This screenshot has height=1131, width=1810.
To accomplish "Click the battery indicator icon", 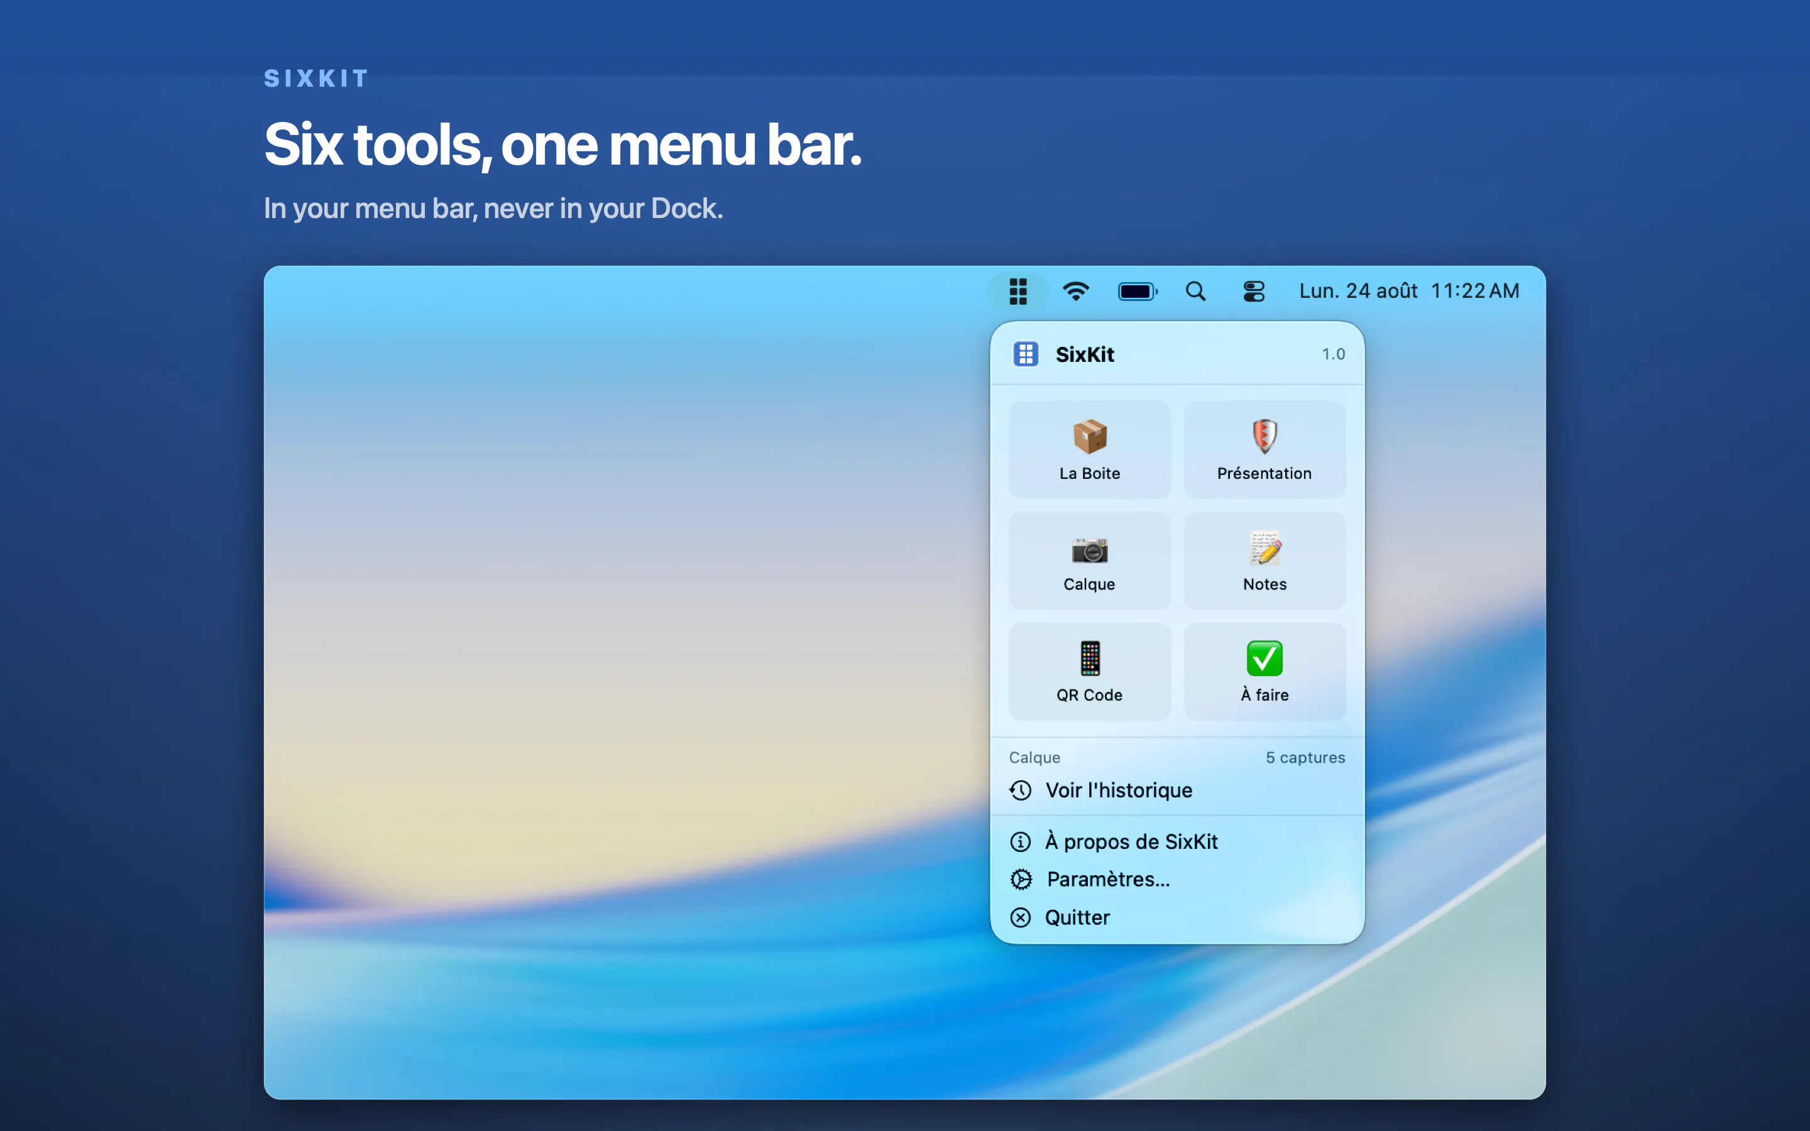I will click(1138, 291).
